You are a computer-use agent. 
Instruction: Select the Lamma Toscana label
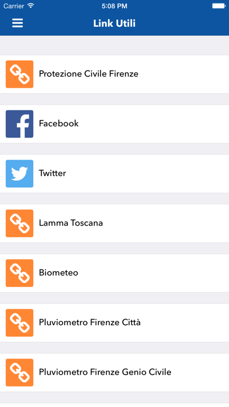coord(71,223)
